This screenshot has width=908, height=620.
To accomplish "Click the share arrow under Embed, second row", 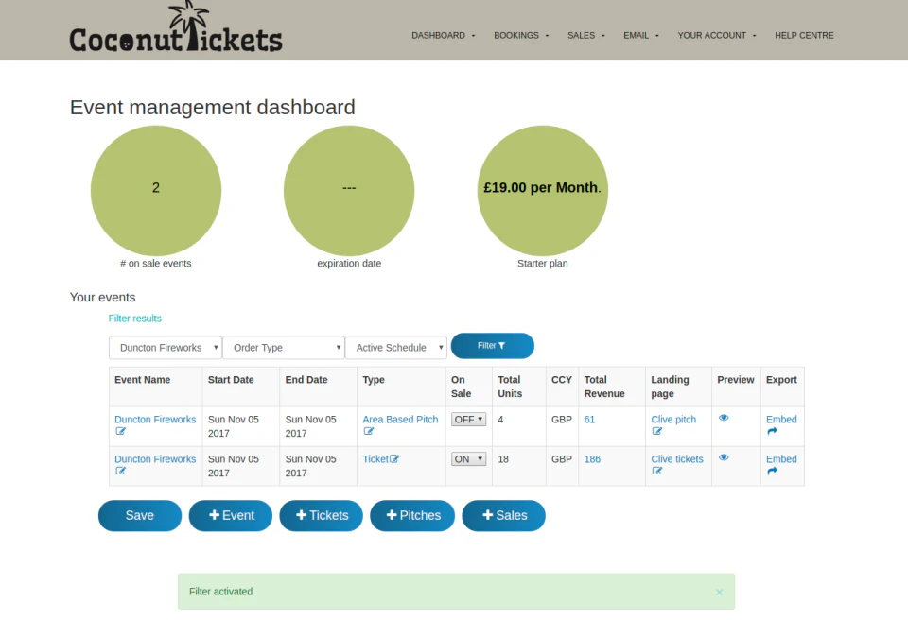I will click(x=775, y=471).
